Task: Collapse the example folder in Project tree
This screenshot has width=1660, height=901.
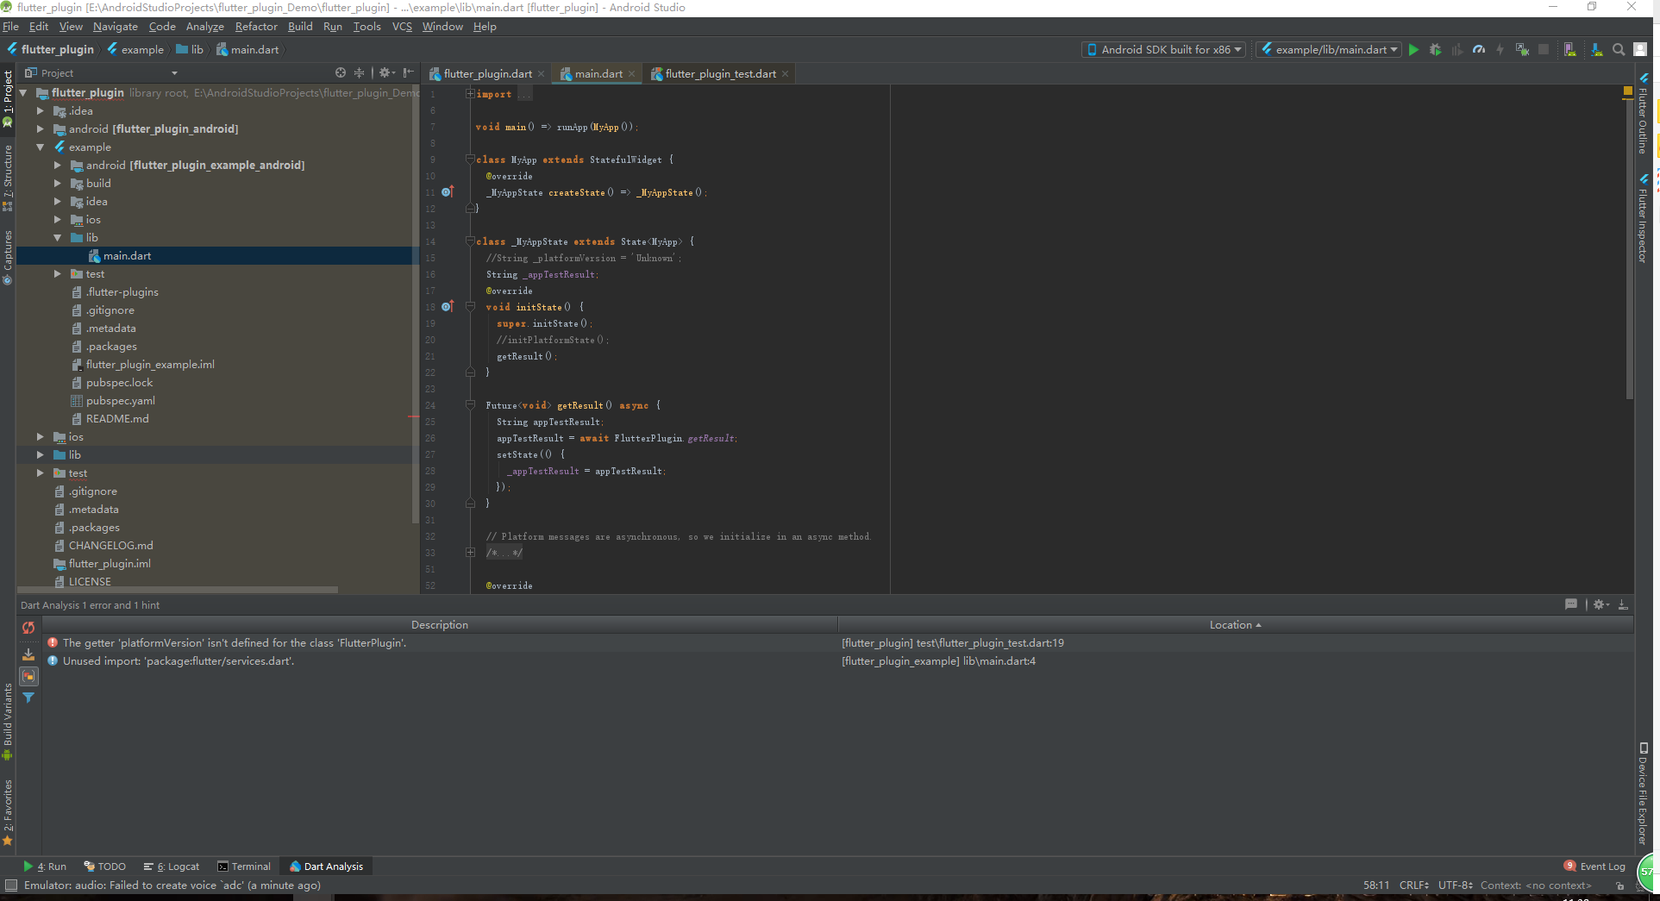Action: pyautogui.click(x=40, y=147)
